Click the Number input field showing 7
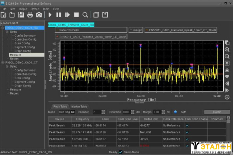The width and height of the screenshot is (233, 155). [97, 112]
